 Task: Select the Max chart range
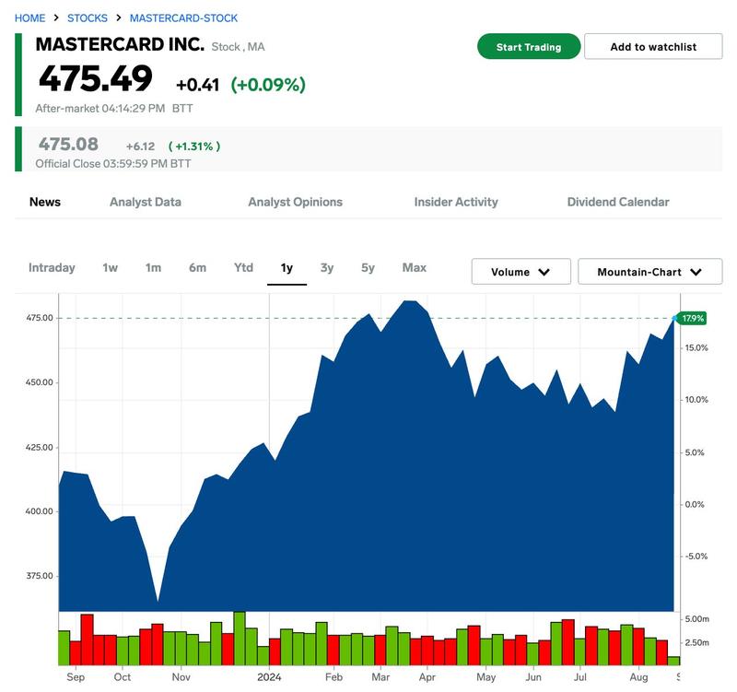pyautogui.click(x=414, y=267)
